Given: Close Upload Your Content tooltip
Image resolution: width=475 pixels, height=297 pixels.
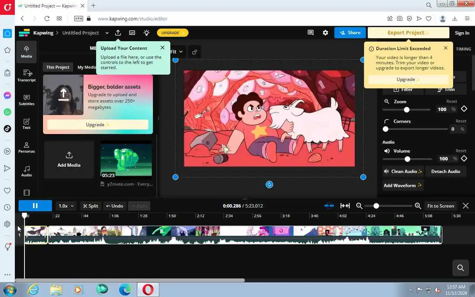Looking at the screenshot, I should pyautogui.click(x=163, y=48).
